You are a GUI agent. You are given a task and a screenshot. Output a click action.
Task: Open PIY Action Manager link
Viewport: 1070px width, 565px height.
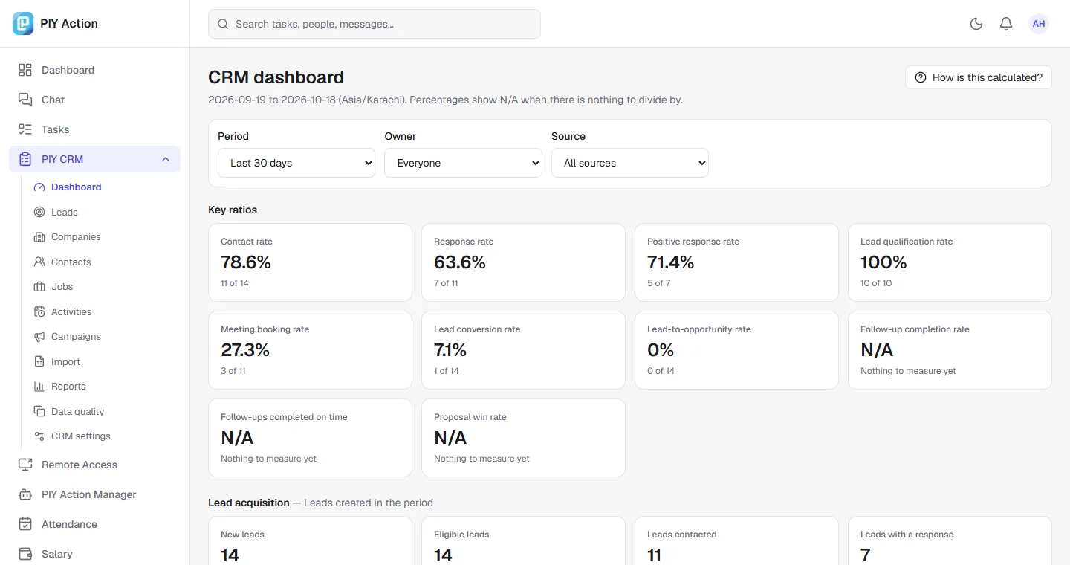point(94,494)
